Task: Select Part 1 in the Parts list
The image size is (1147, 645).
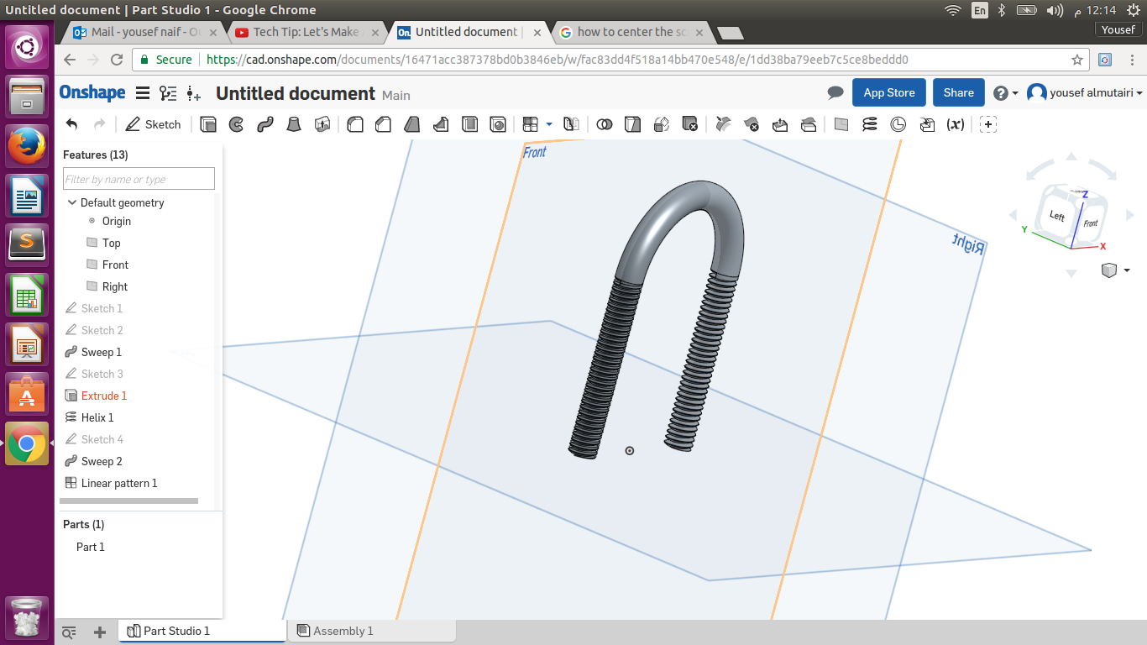Action: pos(91,547)
